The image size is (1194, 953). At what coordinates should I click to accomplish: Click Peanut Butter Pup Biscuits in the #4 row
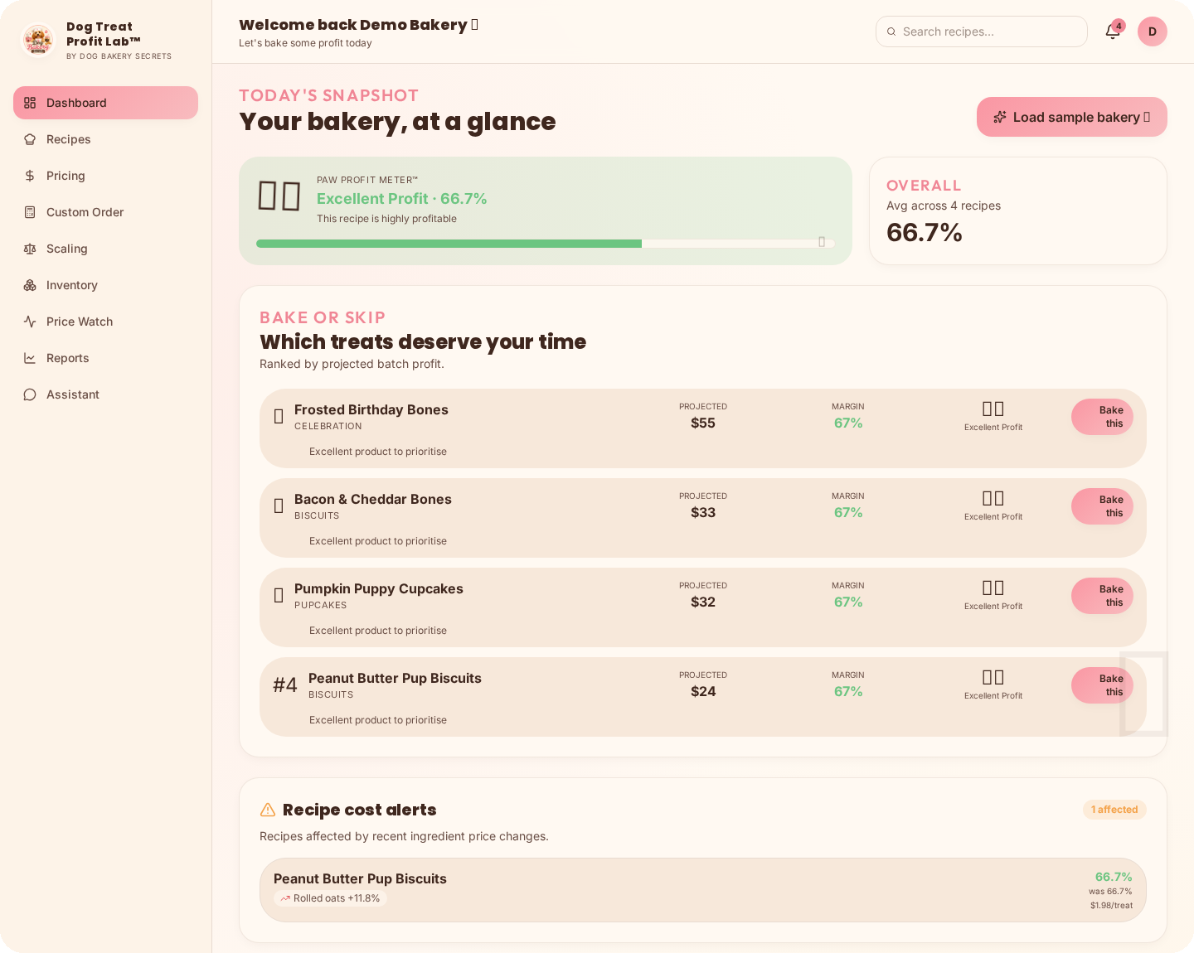coord(395,678)
